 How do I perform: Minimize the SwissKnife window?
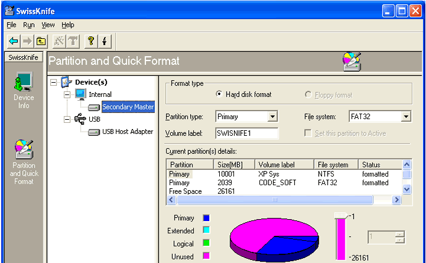coord(388,11)
